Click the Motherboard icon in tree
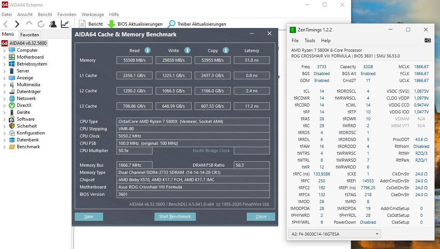The height and width of the screenshot is (249, 440). tap(12, 57)
